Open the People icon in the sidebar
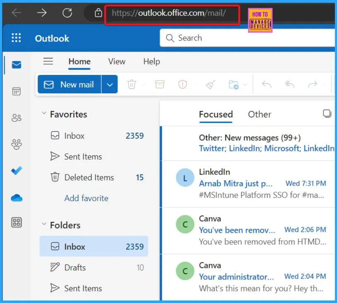Screen dimensions: 337x303 tap(17, 118)
